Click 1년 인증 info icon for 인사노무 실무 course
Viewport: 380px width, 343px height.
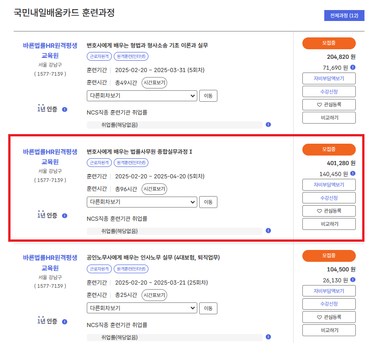click(x=64, y=322)
